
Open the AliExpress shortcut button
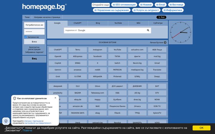pos(78,57)
